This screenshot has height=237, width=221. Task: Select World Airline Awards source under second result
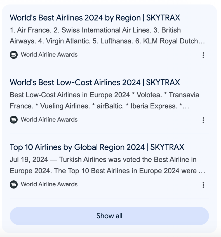click(x=49, y=120)
